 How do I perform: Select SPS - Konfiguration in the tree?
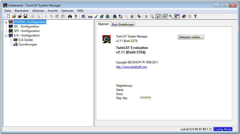[x=27, y=31]
